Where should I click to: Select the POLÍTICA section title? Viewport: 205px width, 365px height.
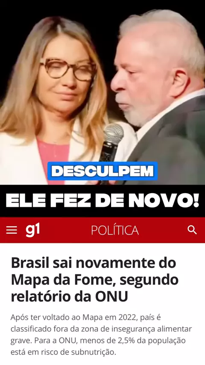point(115,230)
